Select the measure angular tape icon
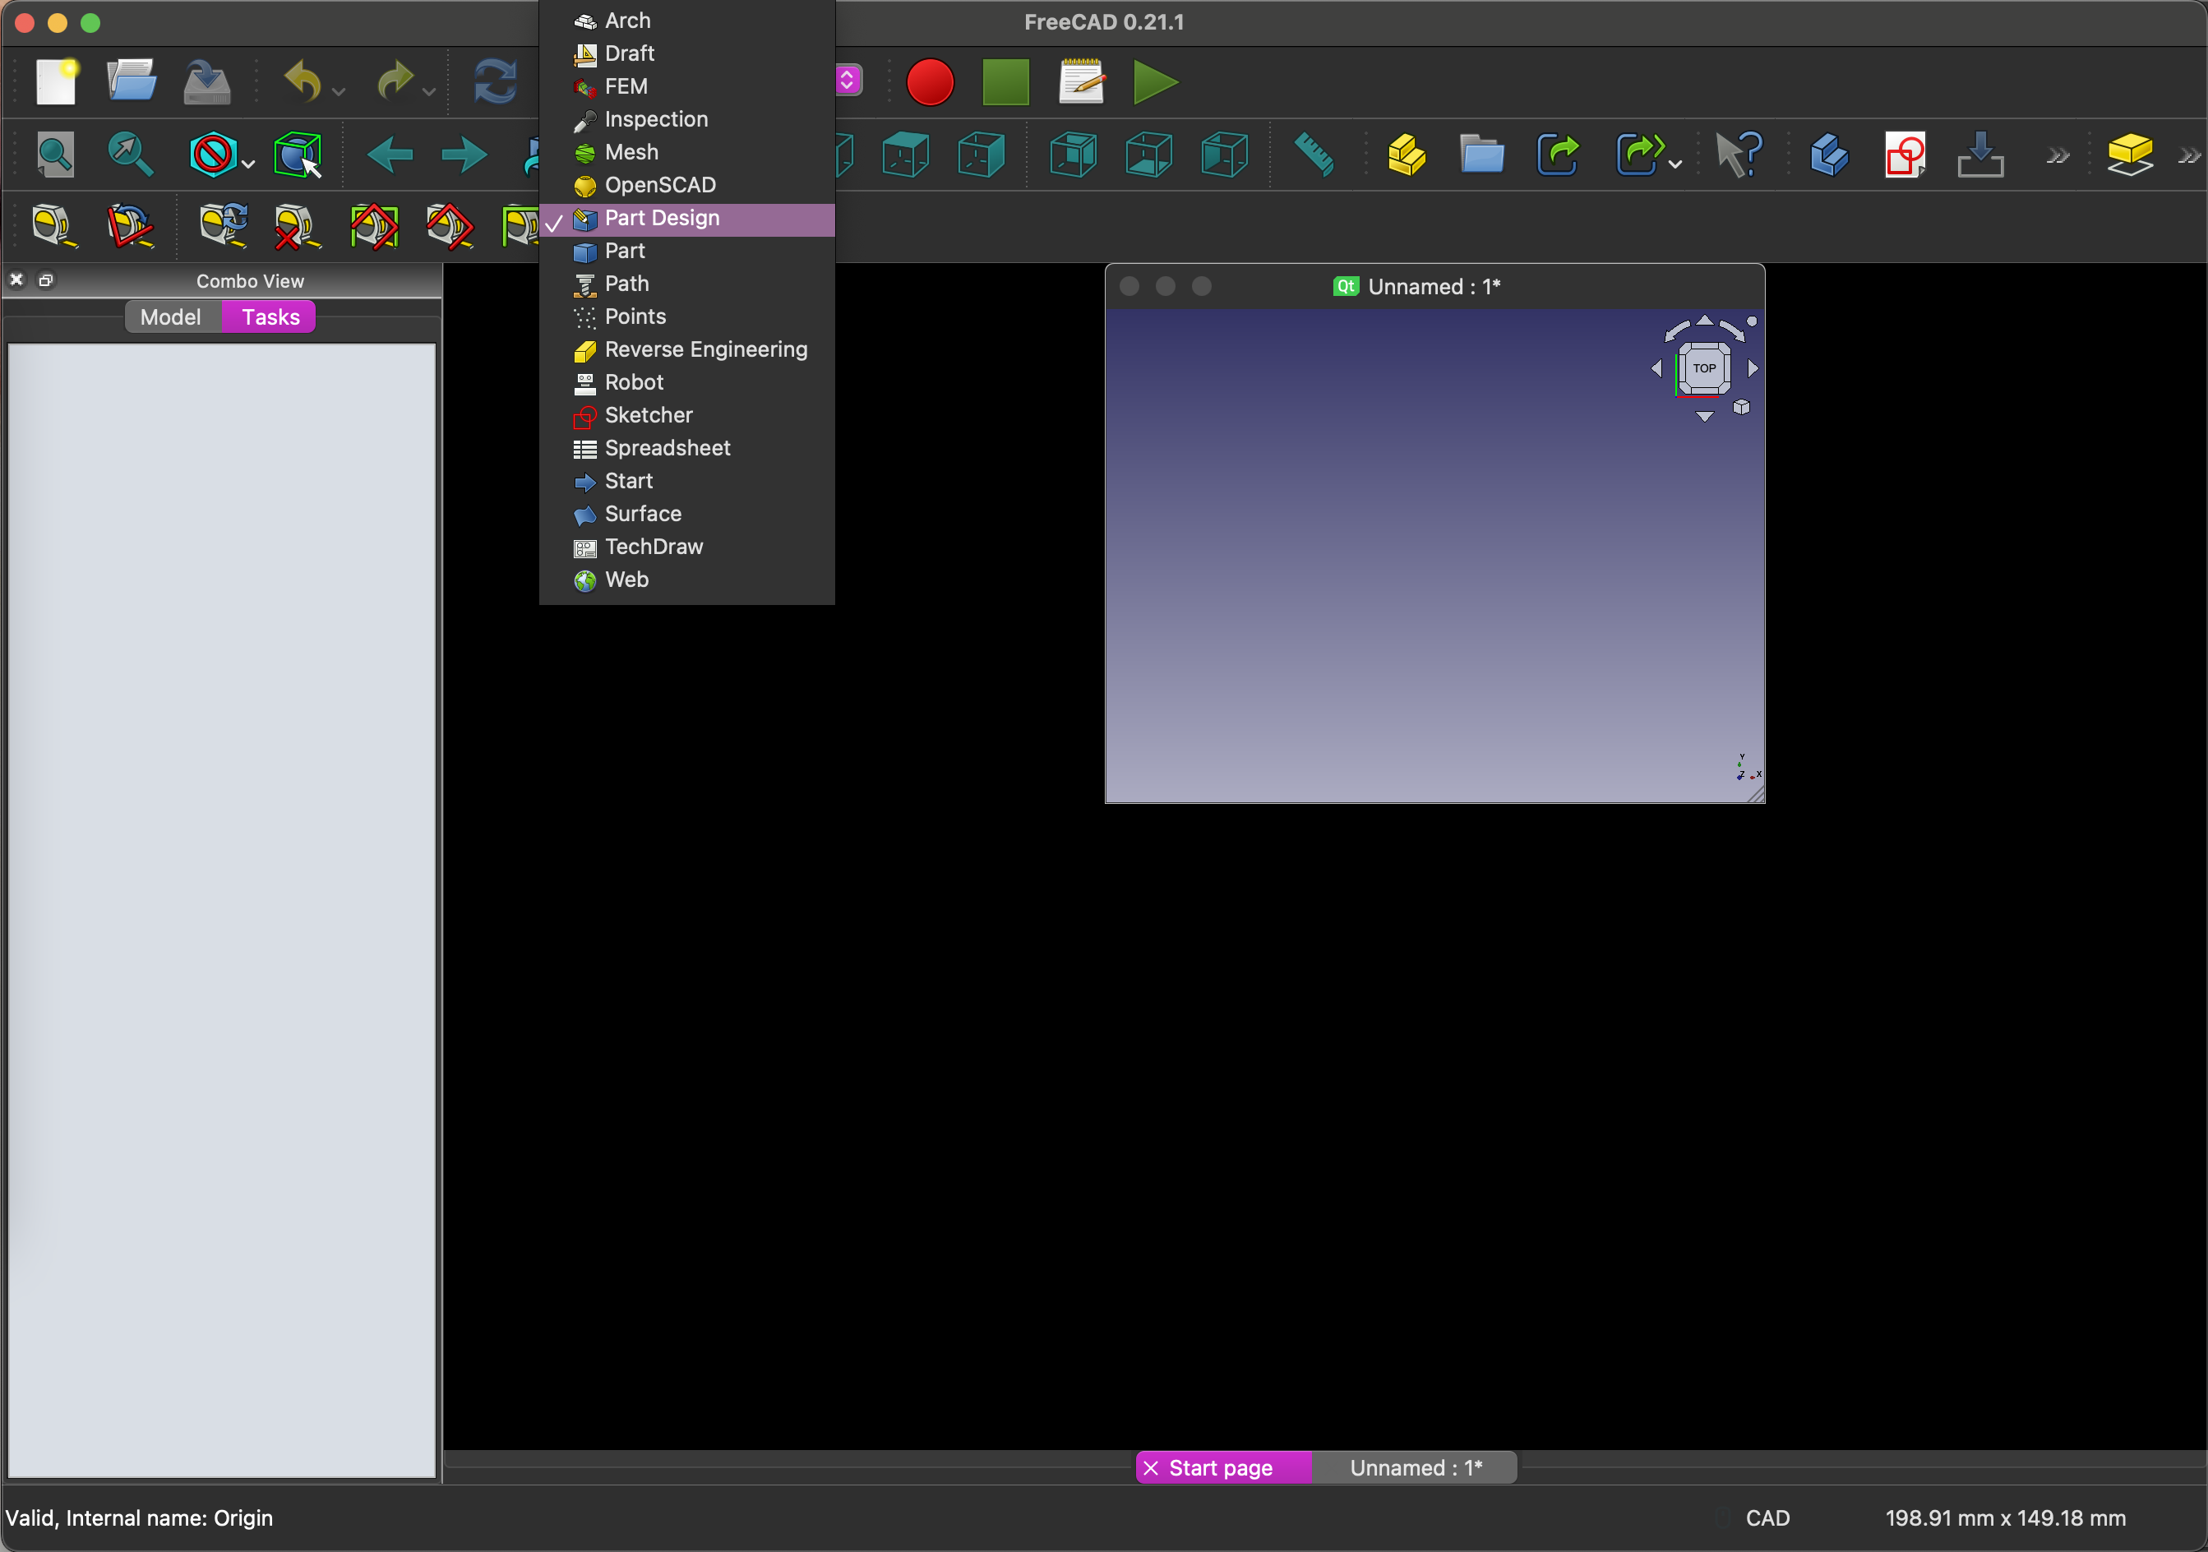2208x1552 pixels. (x=130, y=227)
